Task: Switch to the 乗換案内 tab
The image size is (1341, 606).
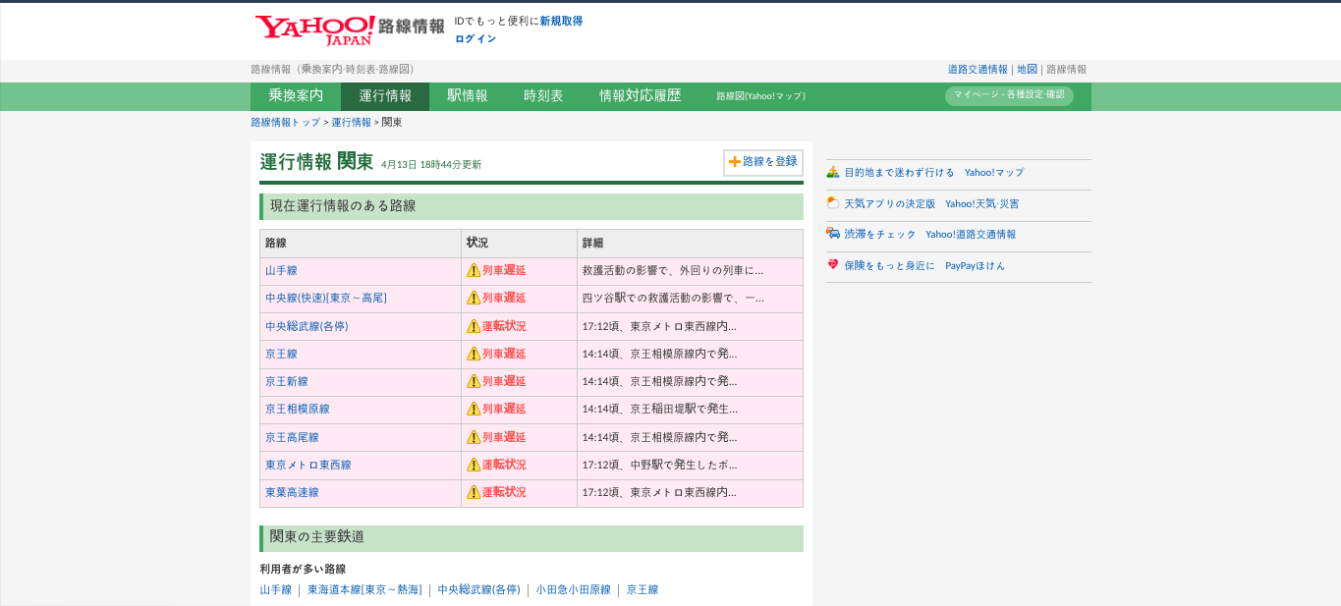Action: pos(294,95)
